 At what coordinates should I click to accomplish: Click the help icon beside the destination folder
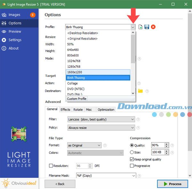147,91
